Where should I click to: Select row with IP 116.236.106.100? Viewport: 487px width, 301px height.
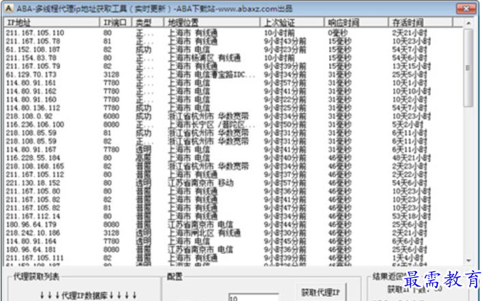(x=233, y=125)
